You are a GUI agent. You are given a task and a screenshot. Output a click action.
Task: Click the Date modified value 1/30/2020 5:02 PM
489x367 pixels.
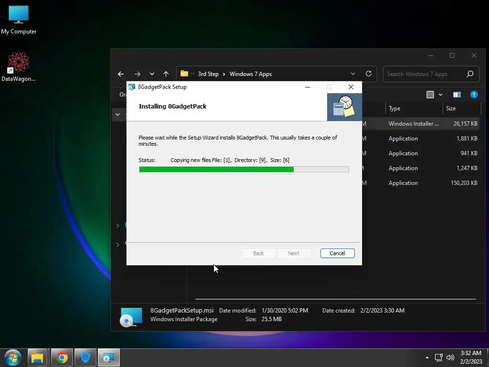click(x=285, y=311)
